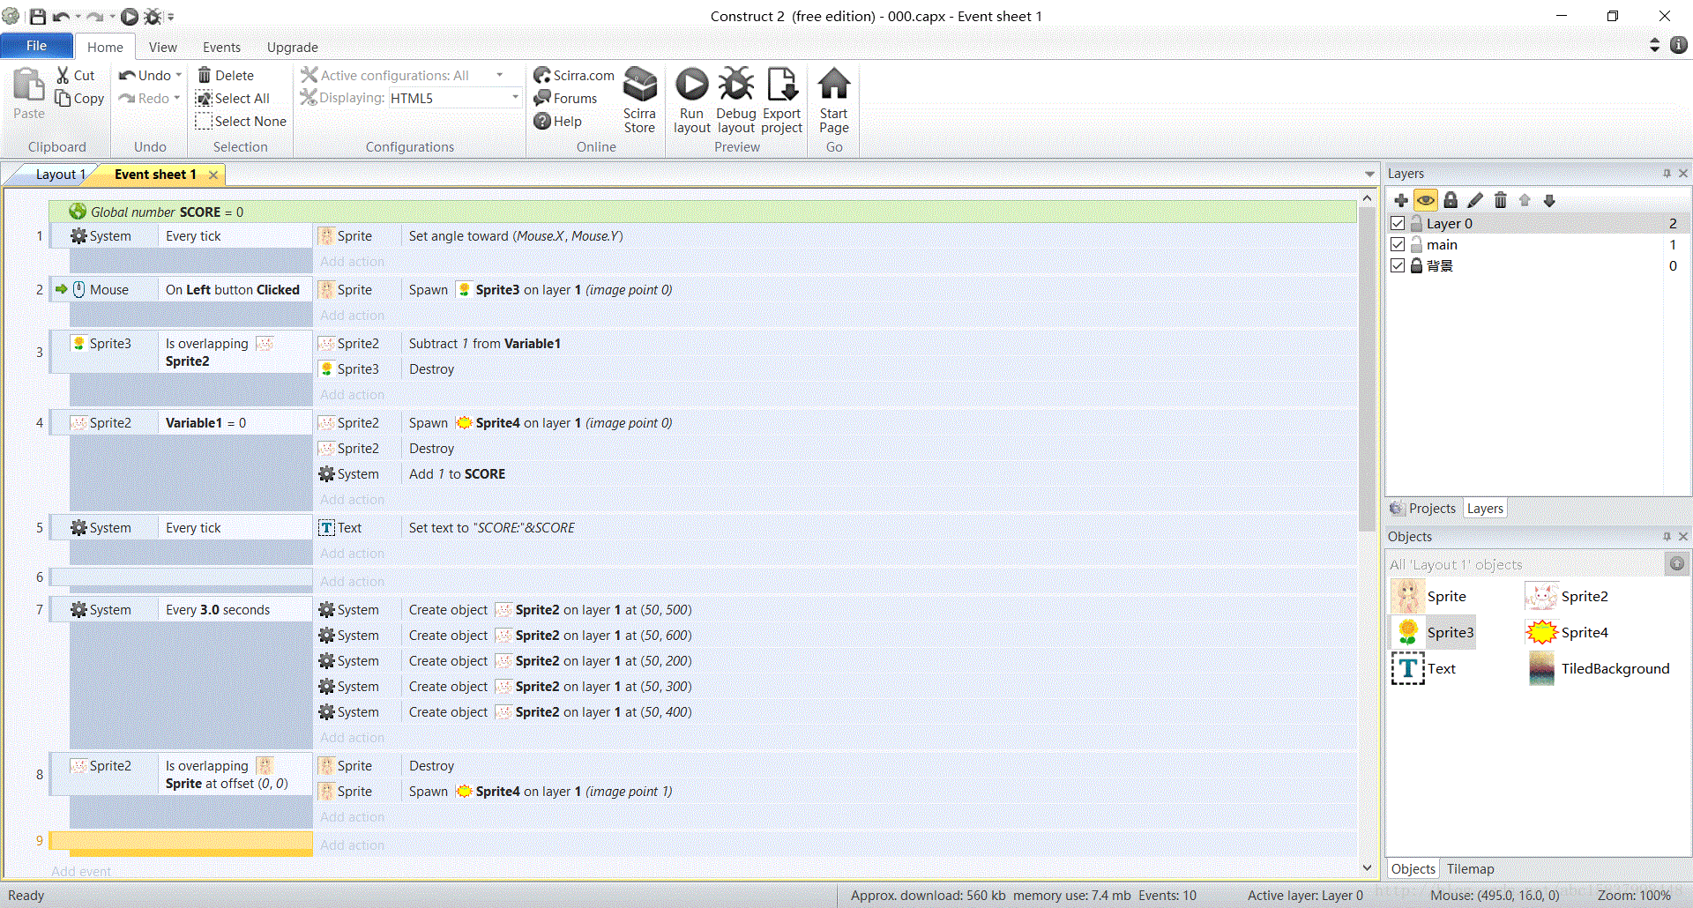
Task: Pin the Layers panel
Action: pos(1667,174)
